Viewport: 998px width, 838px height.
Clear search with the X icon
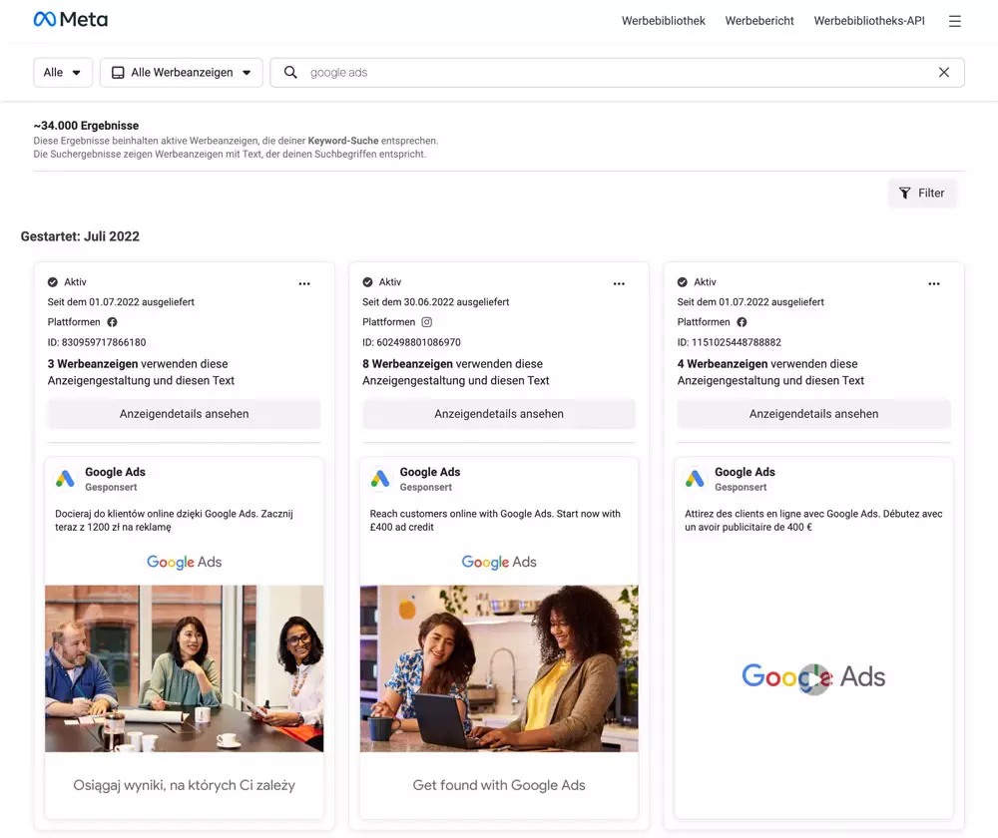click(x=943, y=73)
